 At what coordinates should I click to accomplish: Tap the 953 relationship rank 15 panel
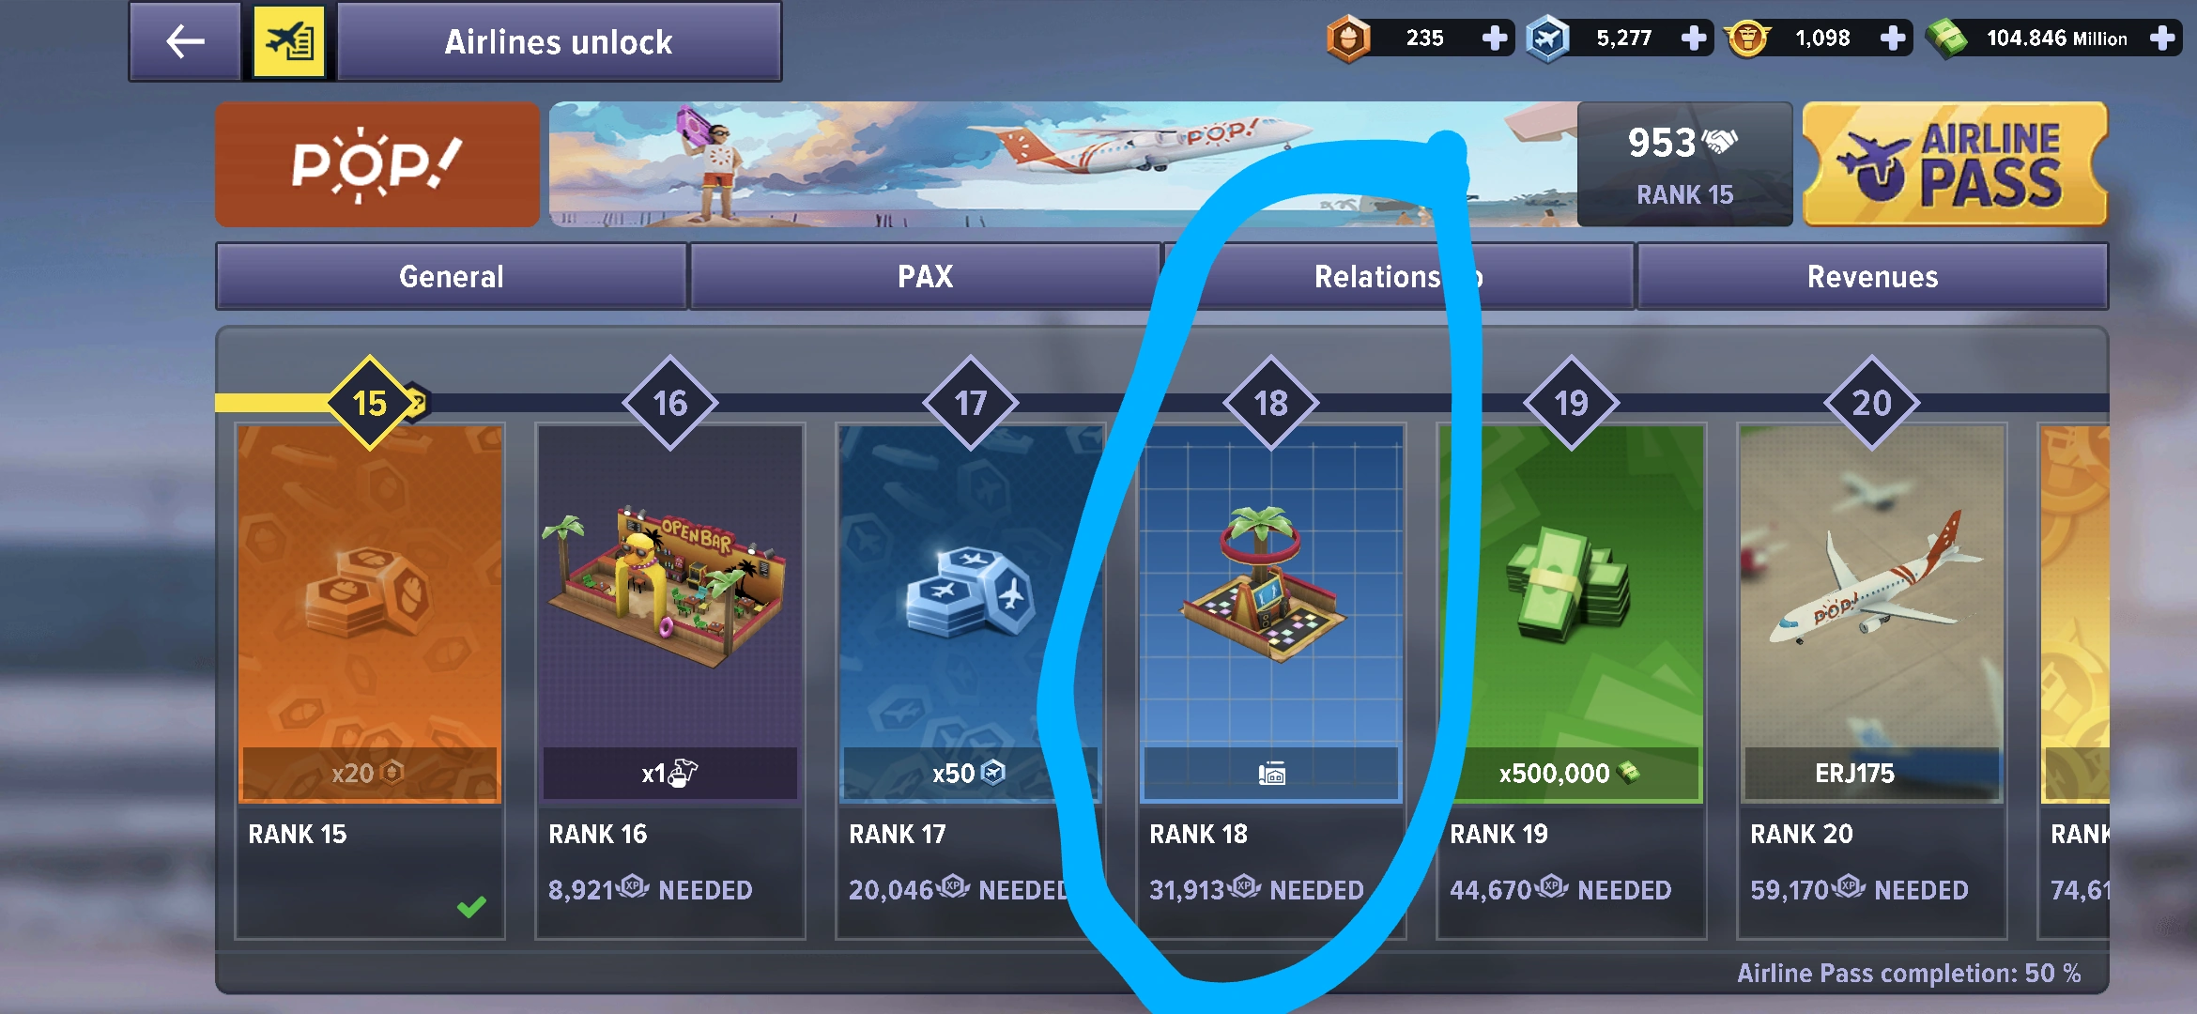click(1684, 164)
